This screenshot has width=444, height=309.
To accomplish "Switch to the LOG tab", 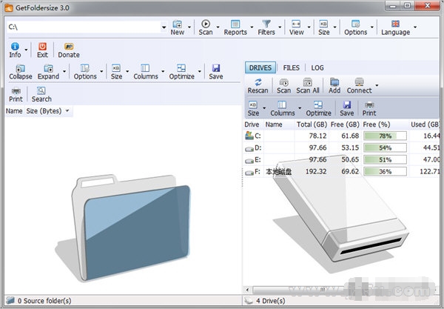I will (317, 67).
